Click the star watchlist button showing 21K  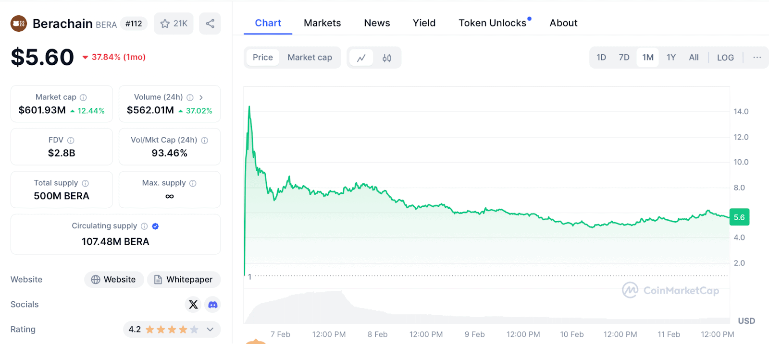click(174, 24)
